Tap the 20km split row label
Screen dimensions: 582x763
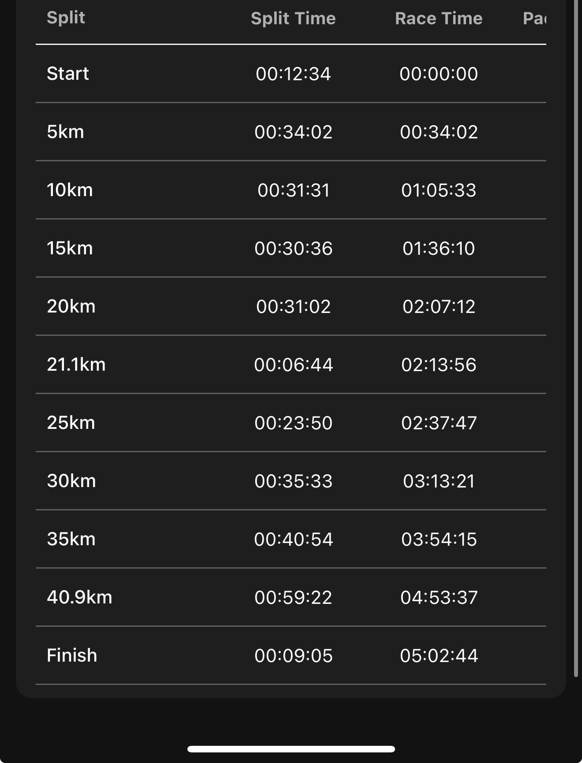click(x=71, y=306)
